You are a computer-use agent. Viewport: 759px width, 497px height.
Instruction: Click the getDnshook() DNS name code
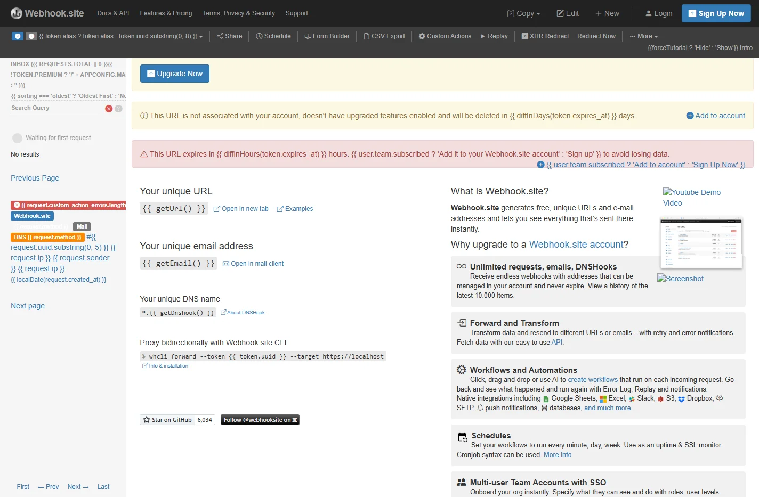point(178,313)
